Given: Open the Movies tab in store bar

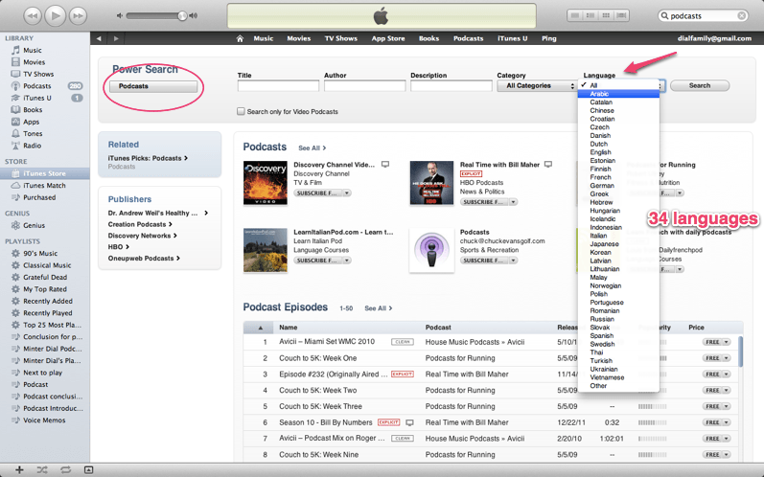Looking at the screenshot, I should pyautogui.click(x=299, y=38).
